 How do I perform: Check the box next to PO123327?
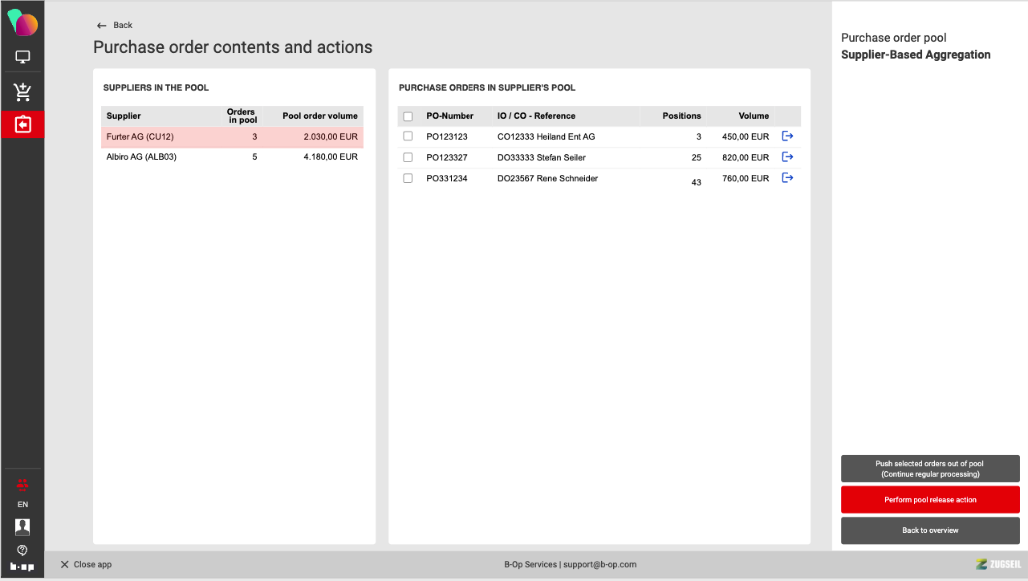point(408,157)
